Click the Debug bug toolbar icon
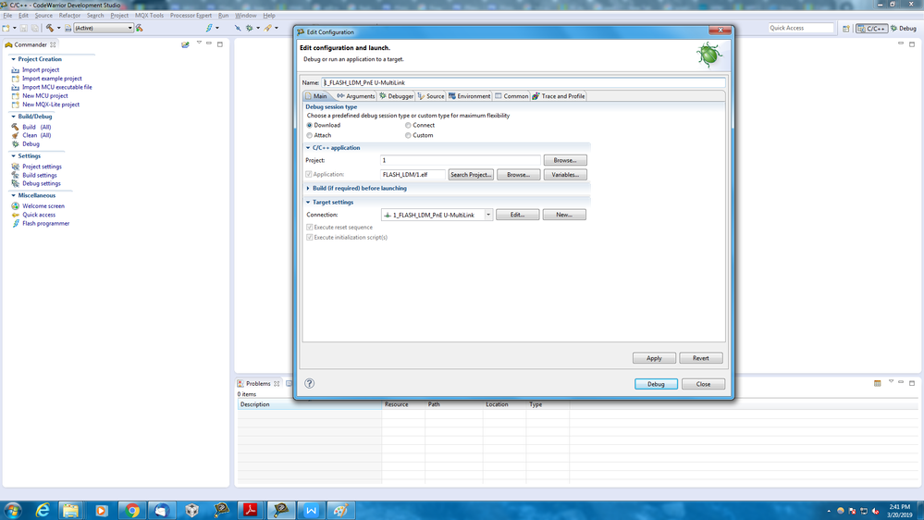Viewport: 924px width, 520px height. (x=250, y=28)
